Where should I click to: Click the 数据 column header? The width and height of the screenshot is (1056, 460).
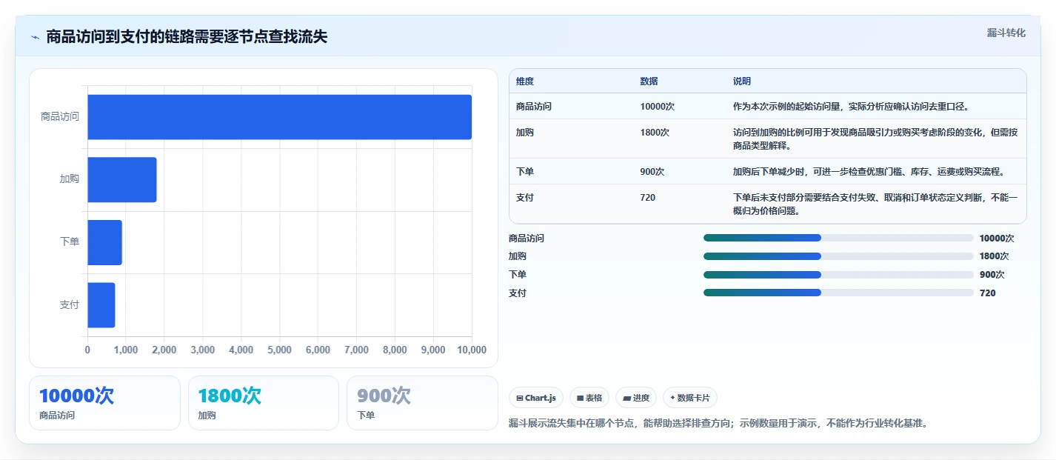click(649, 81)
